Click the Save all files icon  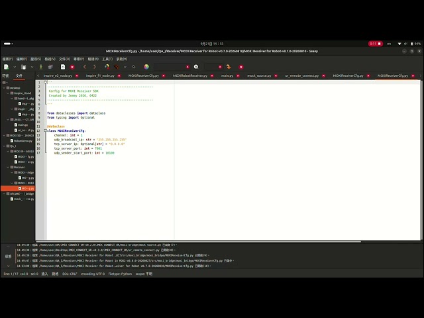pos(50,67)
